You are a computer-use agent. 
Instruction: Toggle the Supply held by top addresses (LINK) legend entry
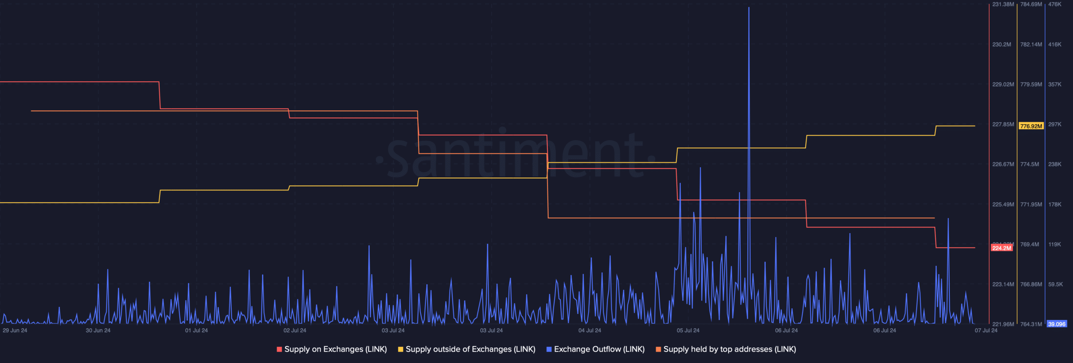pyautogui.click(x=726, y=349)
